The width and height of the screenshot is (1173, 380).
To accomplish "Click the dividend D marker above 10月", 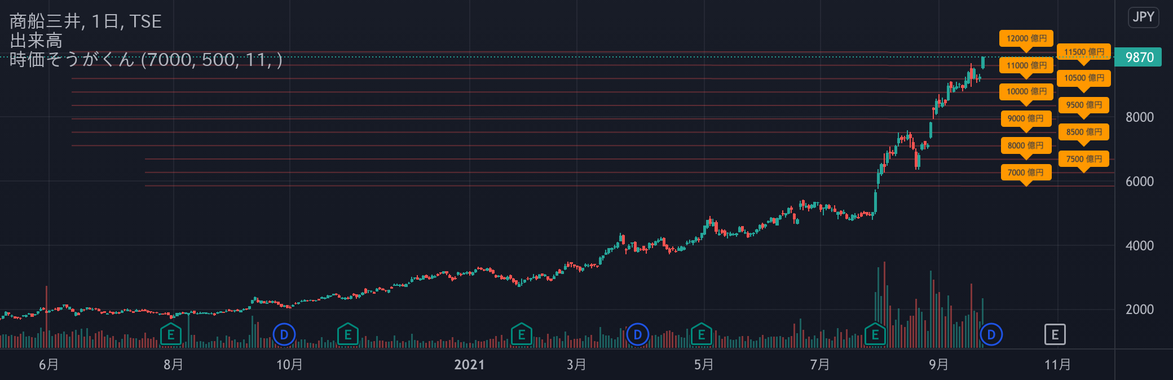I will pos(284,335).
